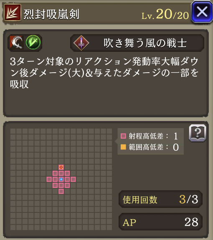Tap the leftmost pink range cell

coord(49,179)
